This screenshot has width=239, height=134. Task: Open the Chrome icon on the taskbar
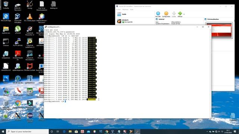(107, 131)
